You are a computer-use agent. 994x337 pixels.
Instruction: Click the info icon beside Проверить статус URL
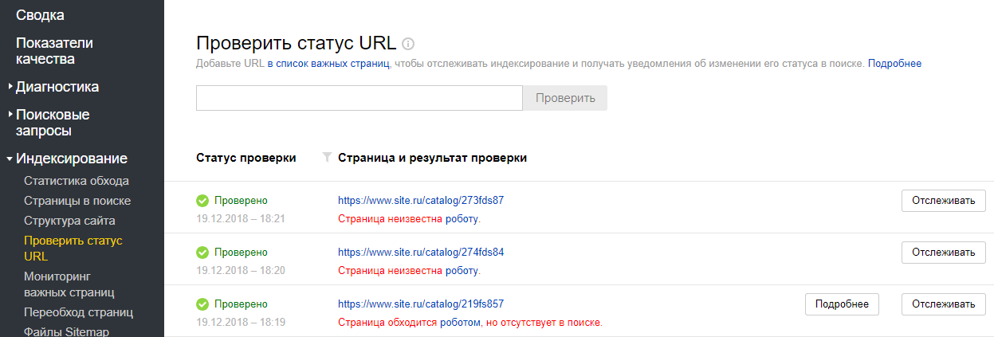408,43
